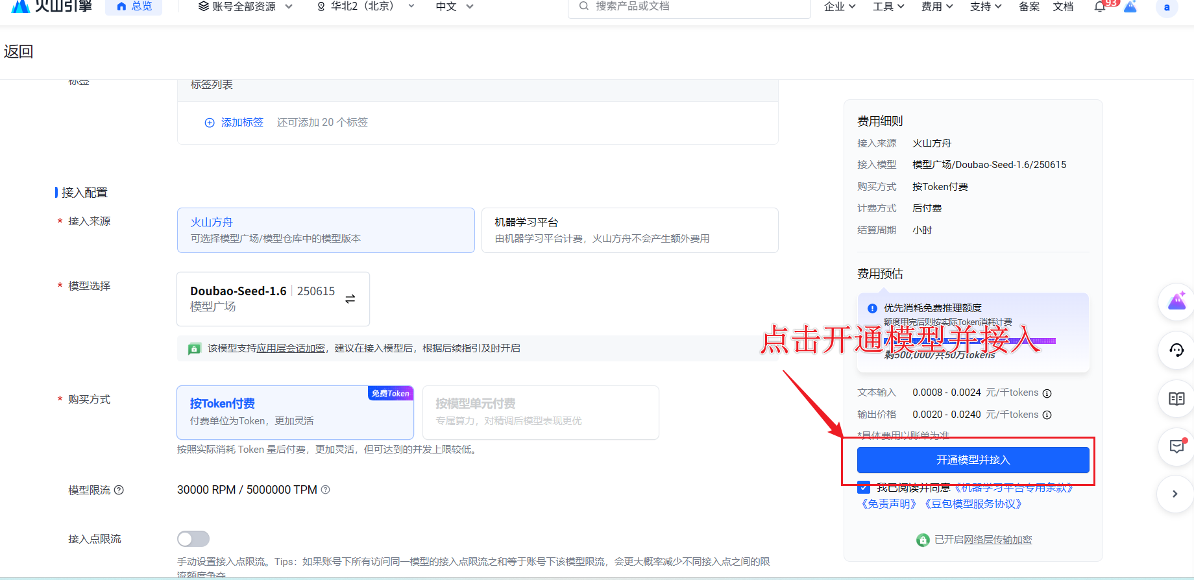Choose 按Token付费 purchase method
Screen dimensions: 1194x580
[295, 413]
